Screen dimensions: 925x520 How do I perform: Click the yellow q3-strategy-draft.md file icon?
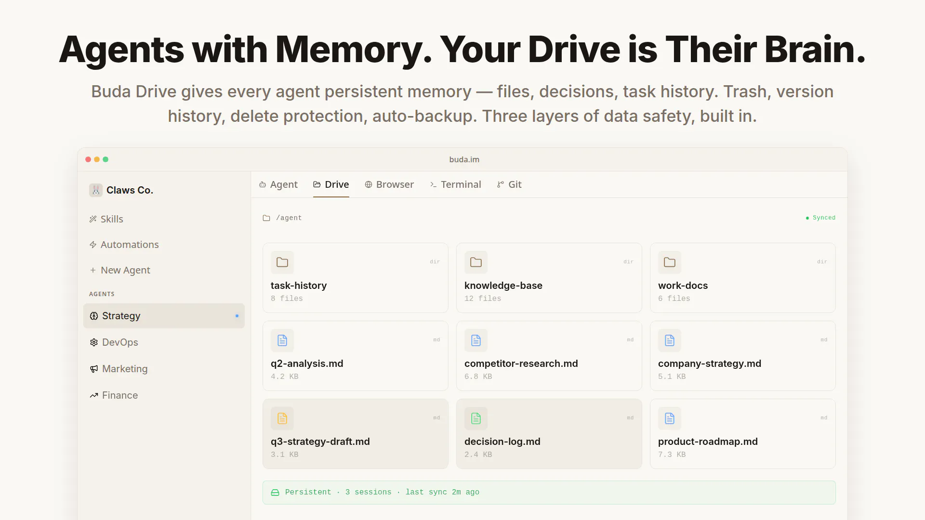click(x=282, y=418)
